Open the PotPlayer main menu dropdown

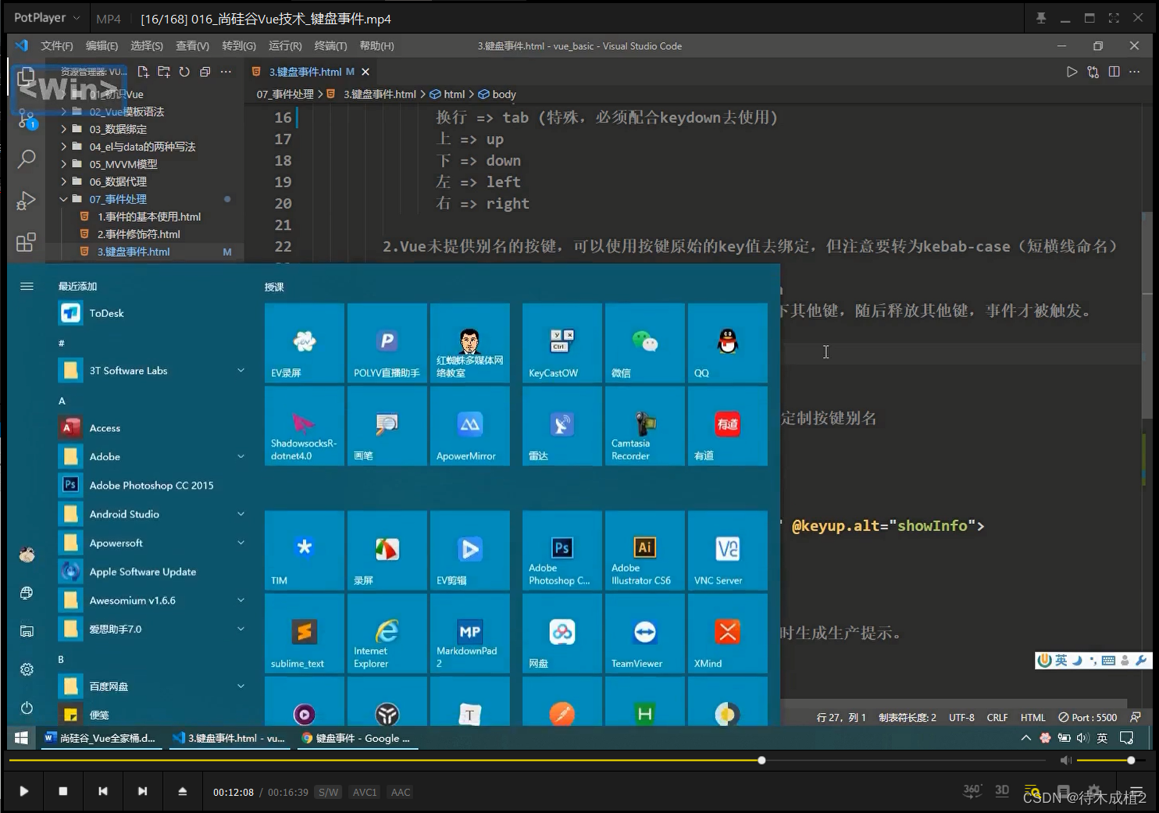tap(47, 17)
